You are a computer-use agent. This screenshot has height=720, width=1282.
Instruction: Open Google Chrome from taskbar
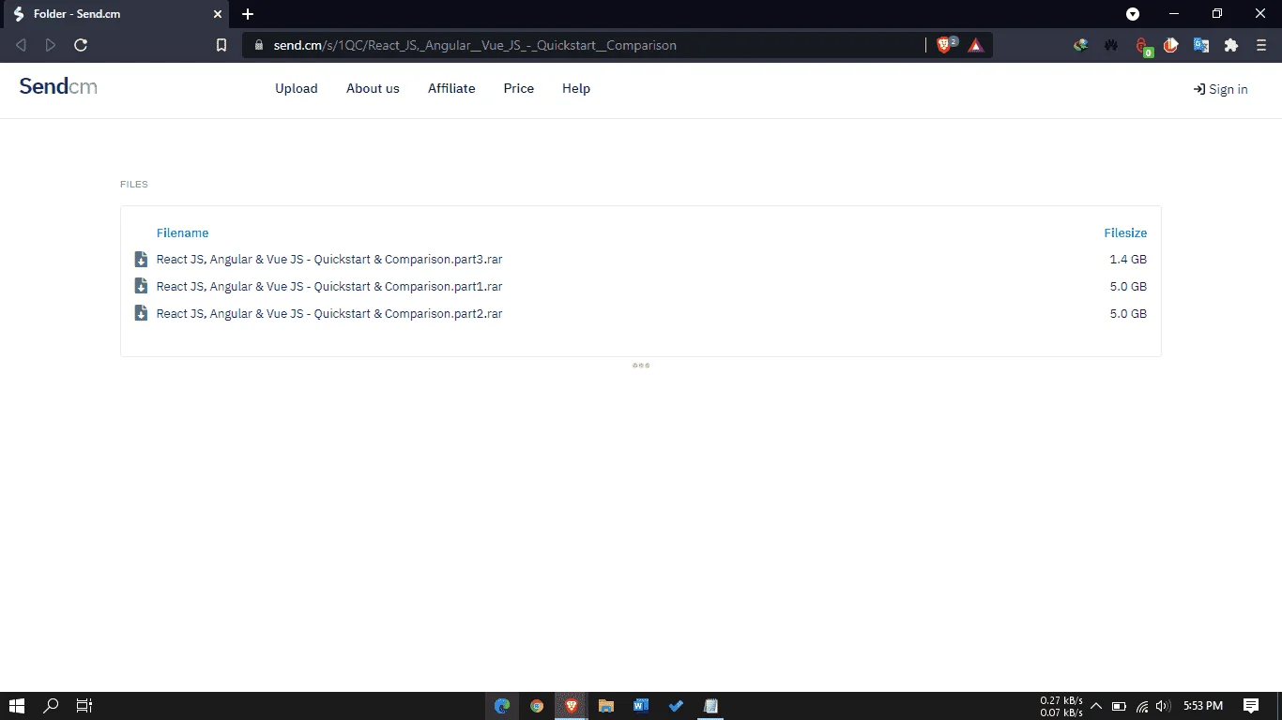[x=537, y=706]
